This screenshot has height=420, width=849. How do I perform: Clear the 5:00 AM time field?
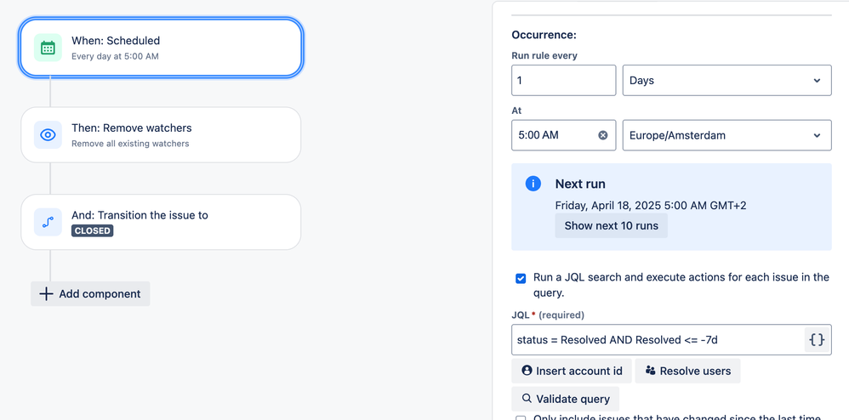(602, 135)
